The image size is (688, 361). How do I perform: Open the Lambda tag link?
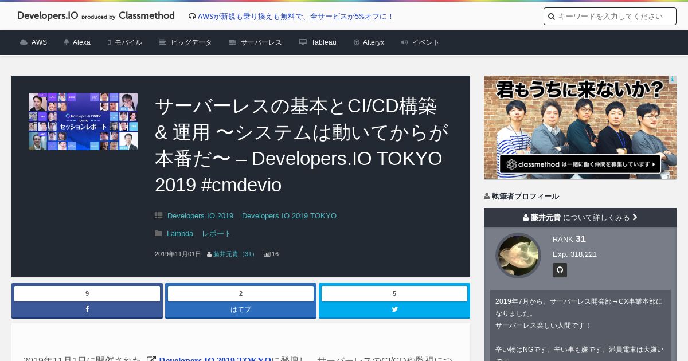(180, 234)
